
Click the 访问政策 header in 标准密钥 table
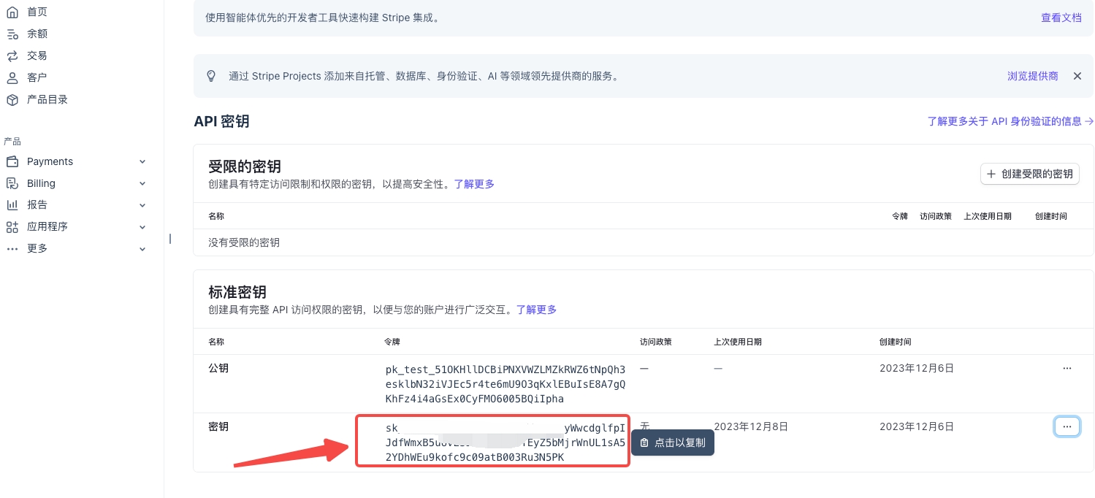(x=656, y=342)
